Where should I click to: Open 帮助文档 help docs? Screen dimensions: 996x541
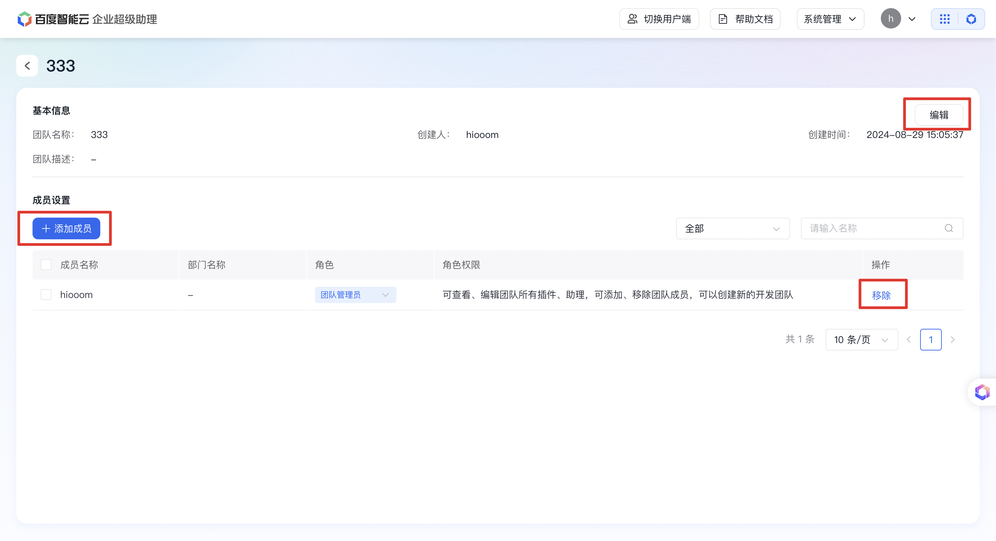point(745,19)
